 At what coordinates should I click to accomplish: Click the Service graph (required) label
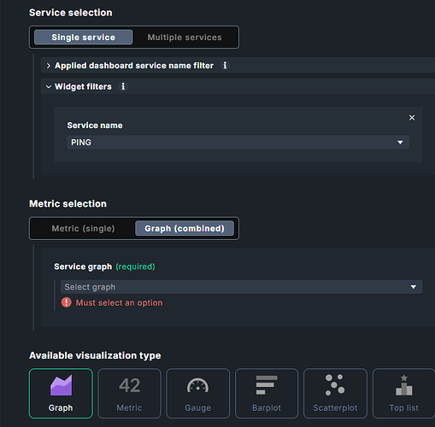point(104,266)
